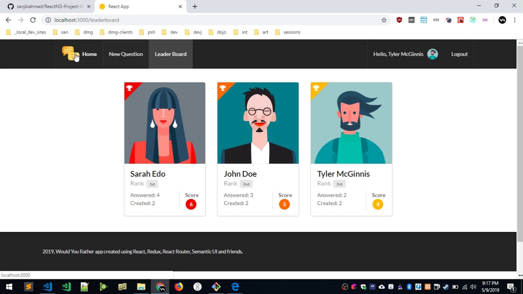Click the trophy icon on John Doe's card
The height and width of the screenshot is (294, 523).
point(223,88)
